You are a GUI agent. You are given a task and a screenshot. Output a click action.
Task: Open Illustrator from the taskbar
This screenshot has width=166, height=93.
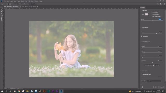44,91
